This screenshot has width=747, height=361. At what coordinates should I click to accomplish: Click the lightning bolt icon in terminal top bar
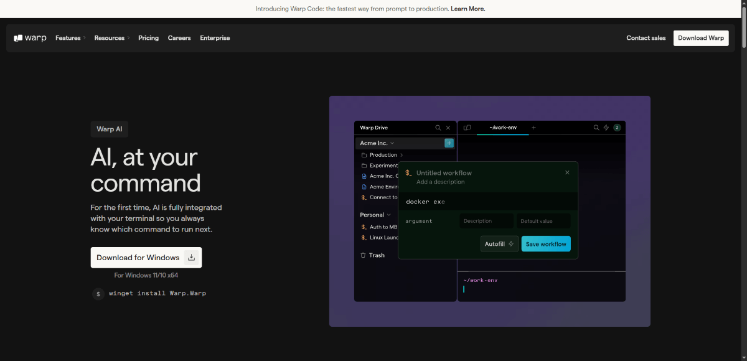(x=606, y=128)
